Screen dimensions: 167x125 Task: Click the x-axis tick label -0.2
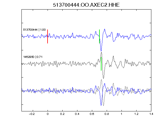[x=32, y=114]
